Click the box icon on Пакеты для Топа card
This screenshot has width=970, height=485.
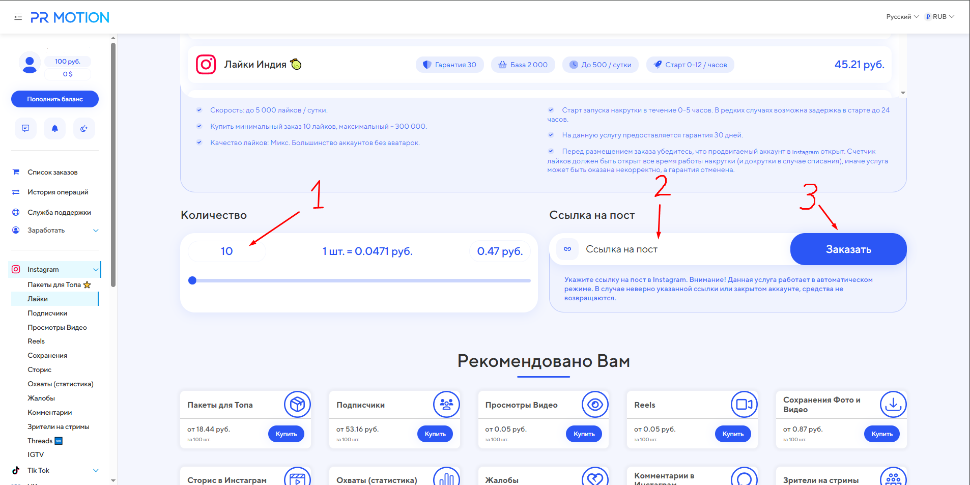point(297,405)
